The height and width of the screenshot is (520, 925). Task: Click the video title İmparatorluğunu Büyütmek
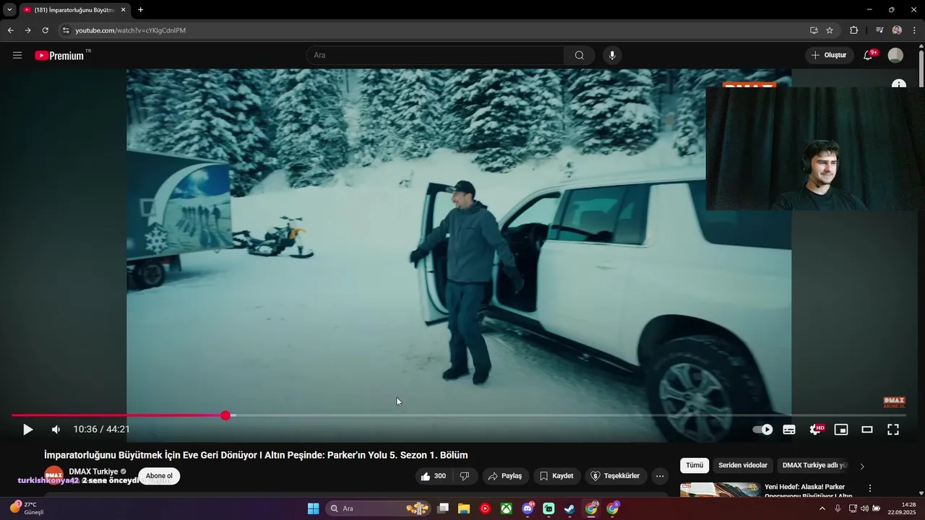[256, 455]
